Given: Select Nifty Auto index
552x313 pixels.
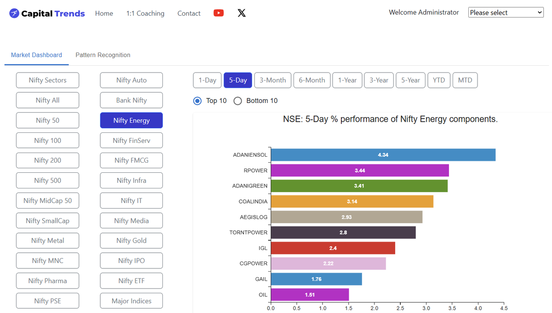Looking at the screenshot, I should click(x=132, y=80).
